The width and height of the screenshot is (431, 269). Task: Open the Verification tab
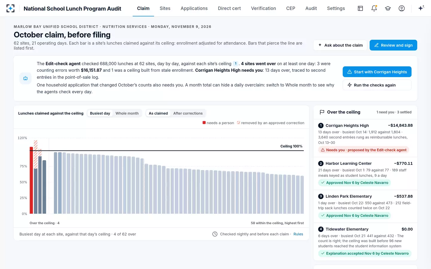click(x=263, y=8)
